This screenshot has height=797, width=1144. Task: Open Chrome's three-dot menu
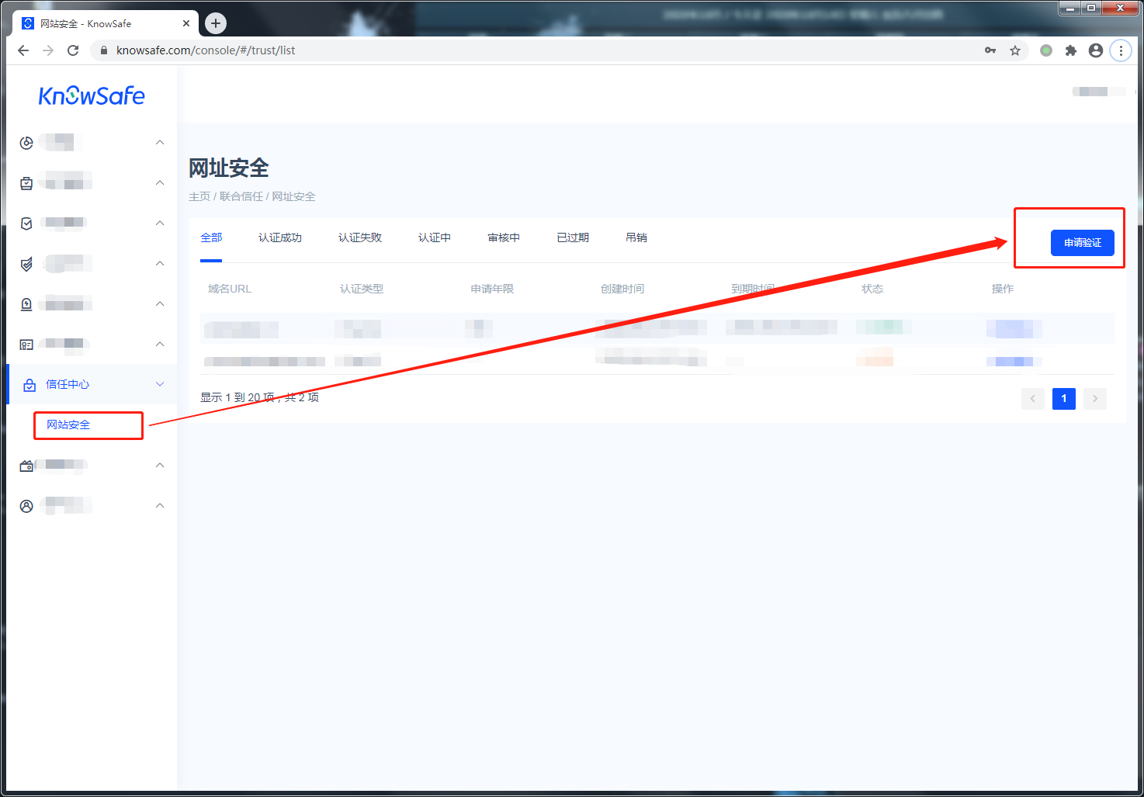click(x=1121, y=50)
